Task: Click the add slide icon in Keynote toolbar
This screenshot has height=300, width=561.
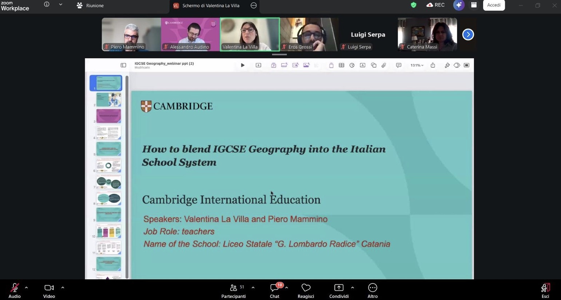Action: tap(258, 65)
